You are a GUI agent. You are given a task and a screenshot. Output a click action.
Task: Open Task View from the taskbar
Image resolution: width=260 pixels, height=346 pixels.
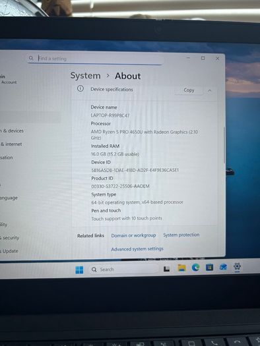166,268
